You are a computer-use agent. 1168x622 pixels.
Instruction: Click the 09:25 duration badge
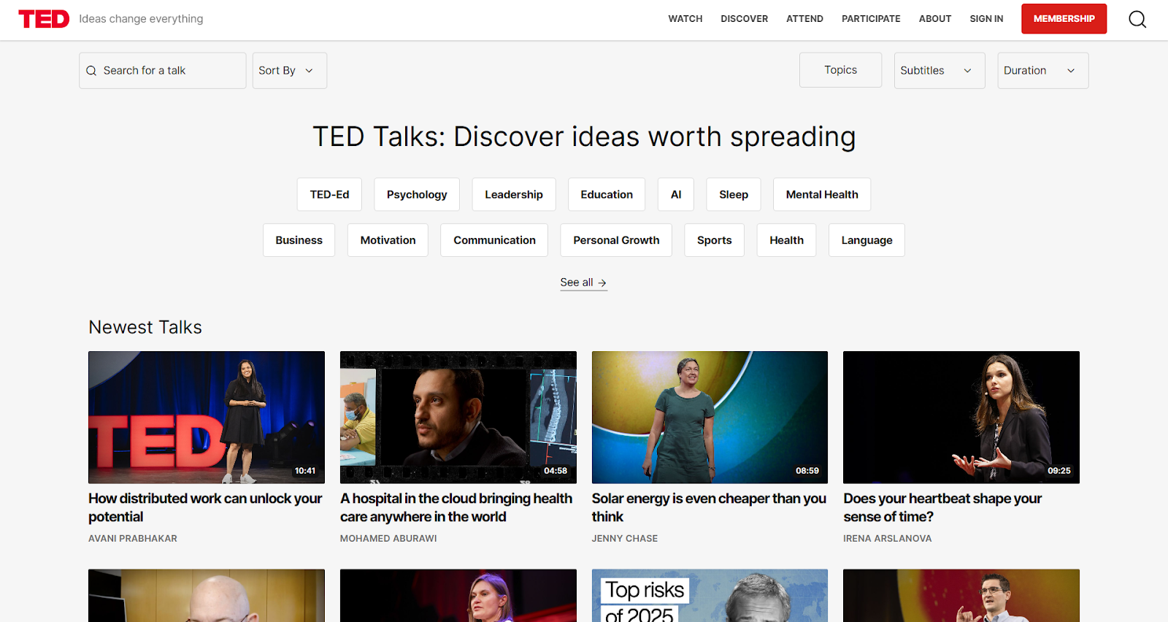coord(1059,471)
